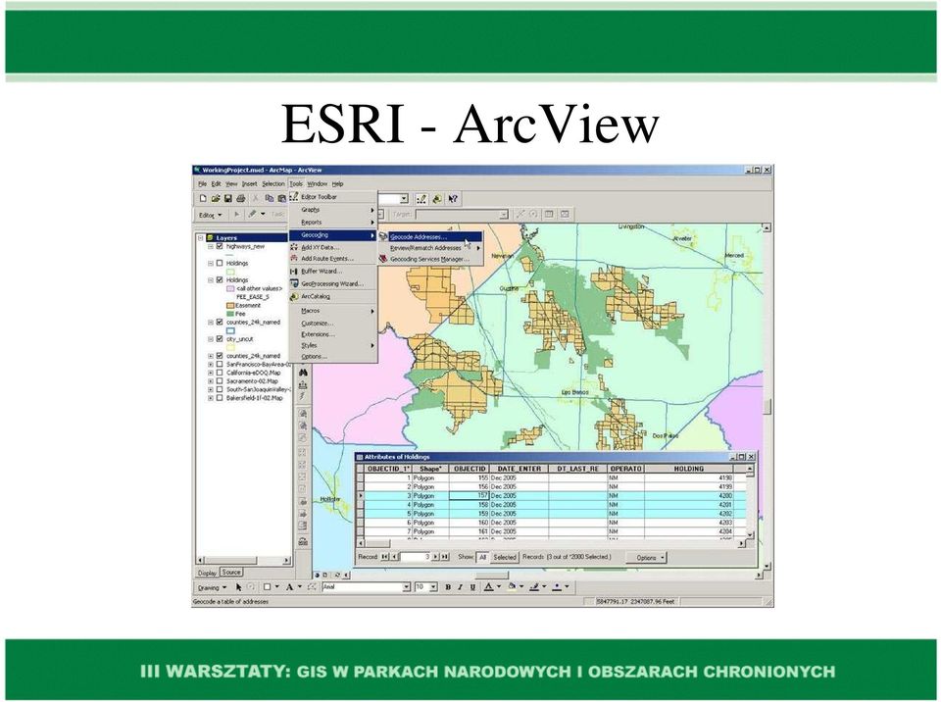Check the first unchecked Holdings layer
941x702 pixels.
(220, 263)
